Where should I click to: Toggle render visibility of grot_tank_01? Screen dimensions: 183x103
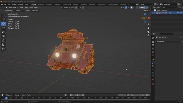(x=180, y=13)
